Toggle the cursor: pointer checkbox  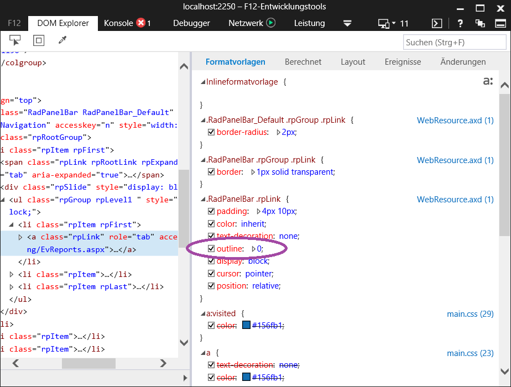pyautogui.click(x=211, y=274)
